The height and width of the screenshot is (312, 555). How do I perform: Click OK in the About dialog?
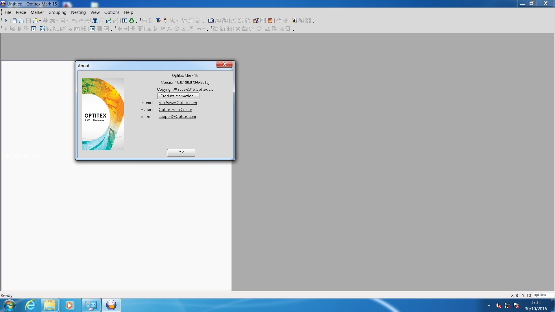click(x=181, y=153)
